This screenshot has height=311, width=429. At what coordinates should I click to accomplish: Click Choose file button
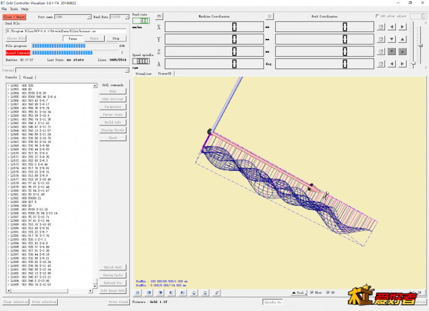[16, 38]
